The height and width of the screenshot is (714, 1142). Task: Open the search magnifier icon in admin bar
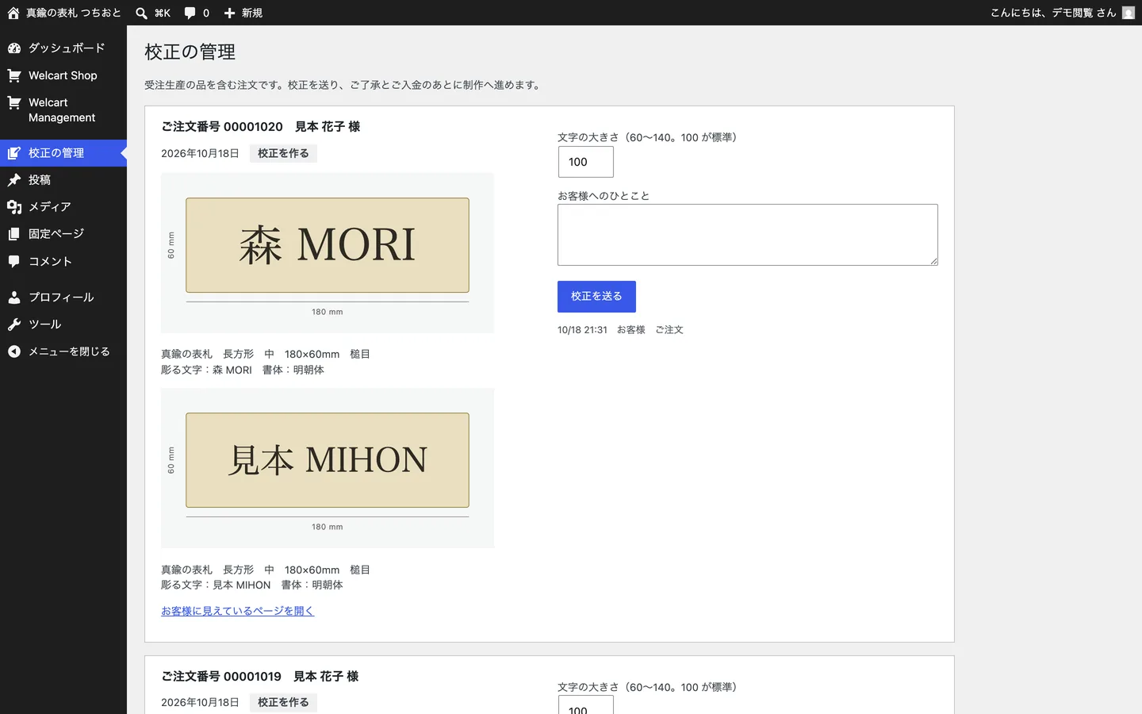coord(141,13)
